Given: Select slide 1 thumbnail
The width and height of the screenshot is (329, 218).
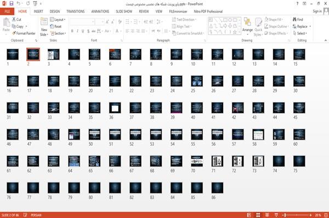Looking at the screenshot, I should tap(13, 54).
